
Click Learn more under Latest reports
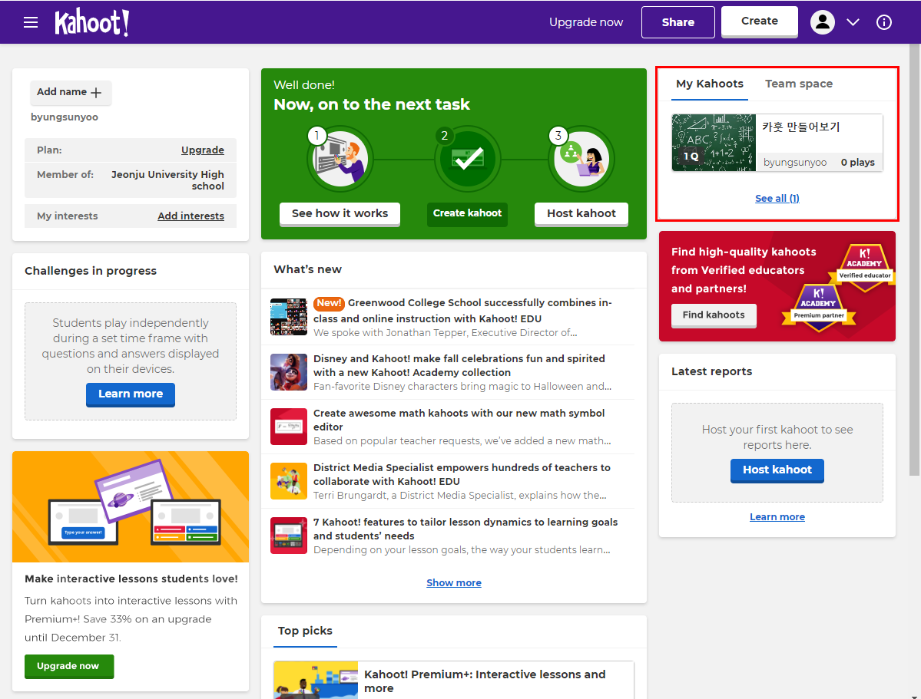777,517
